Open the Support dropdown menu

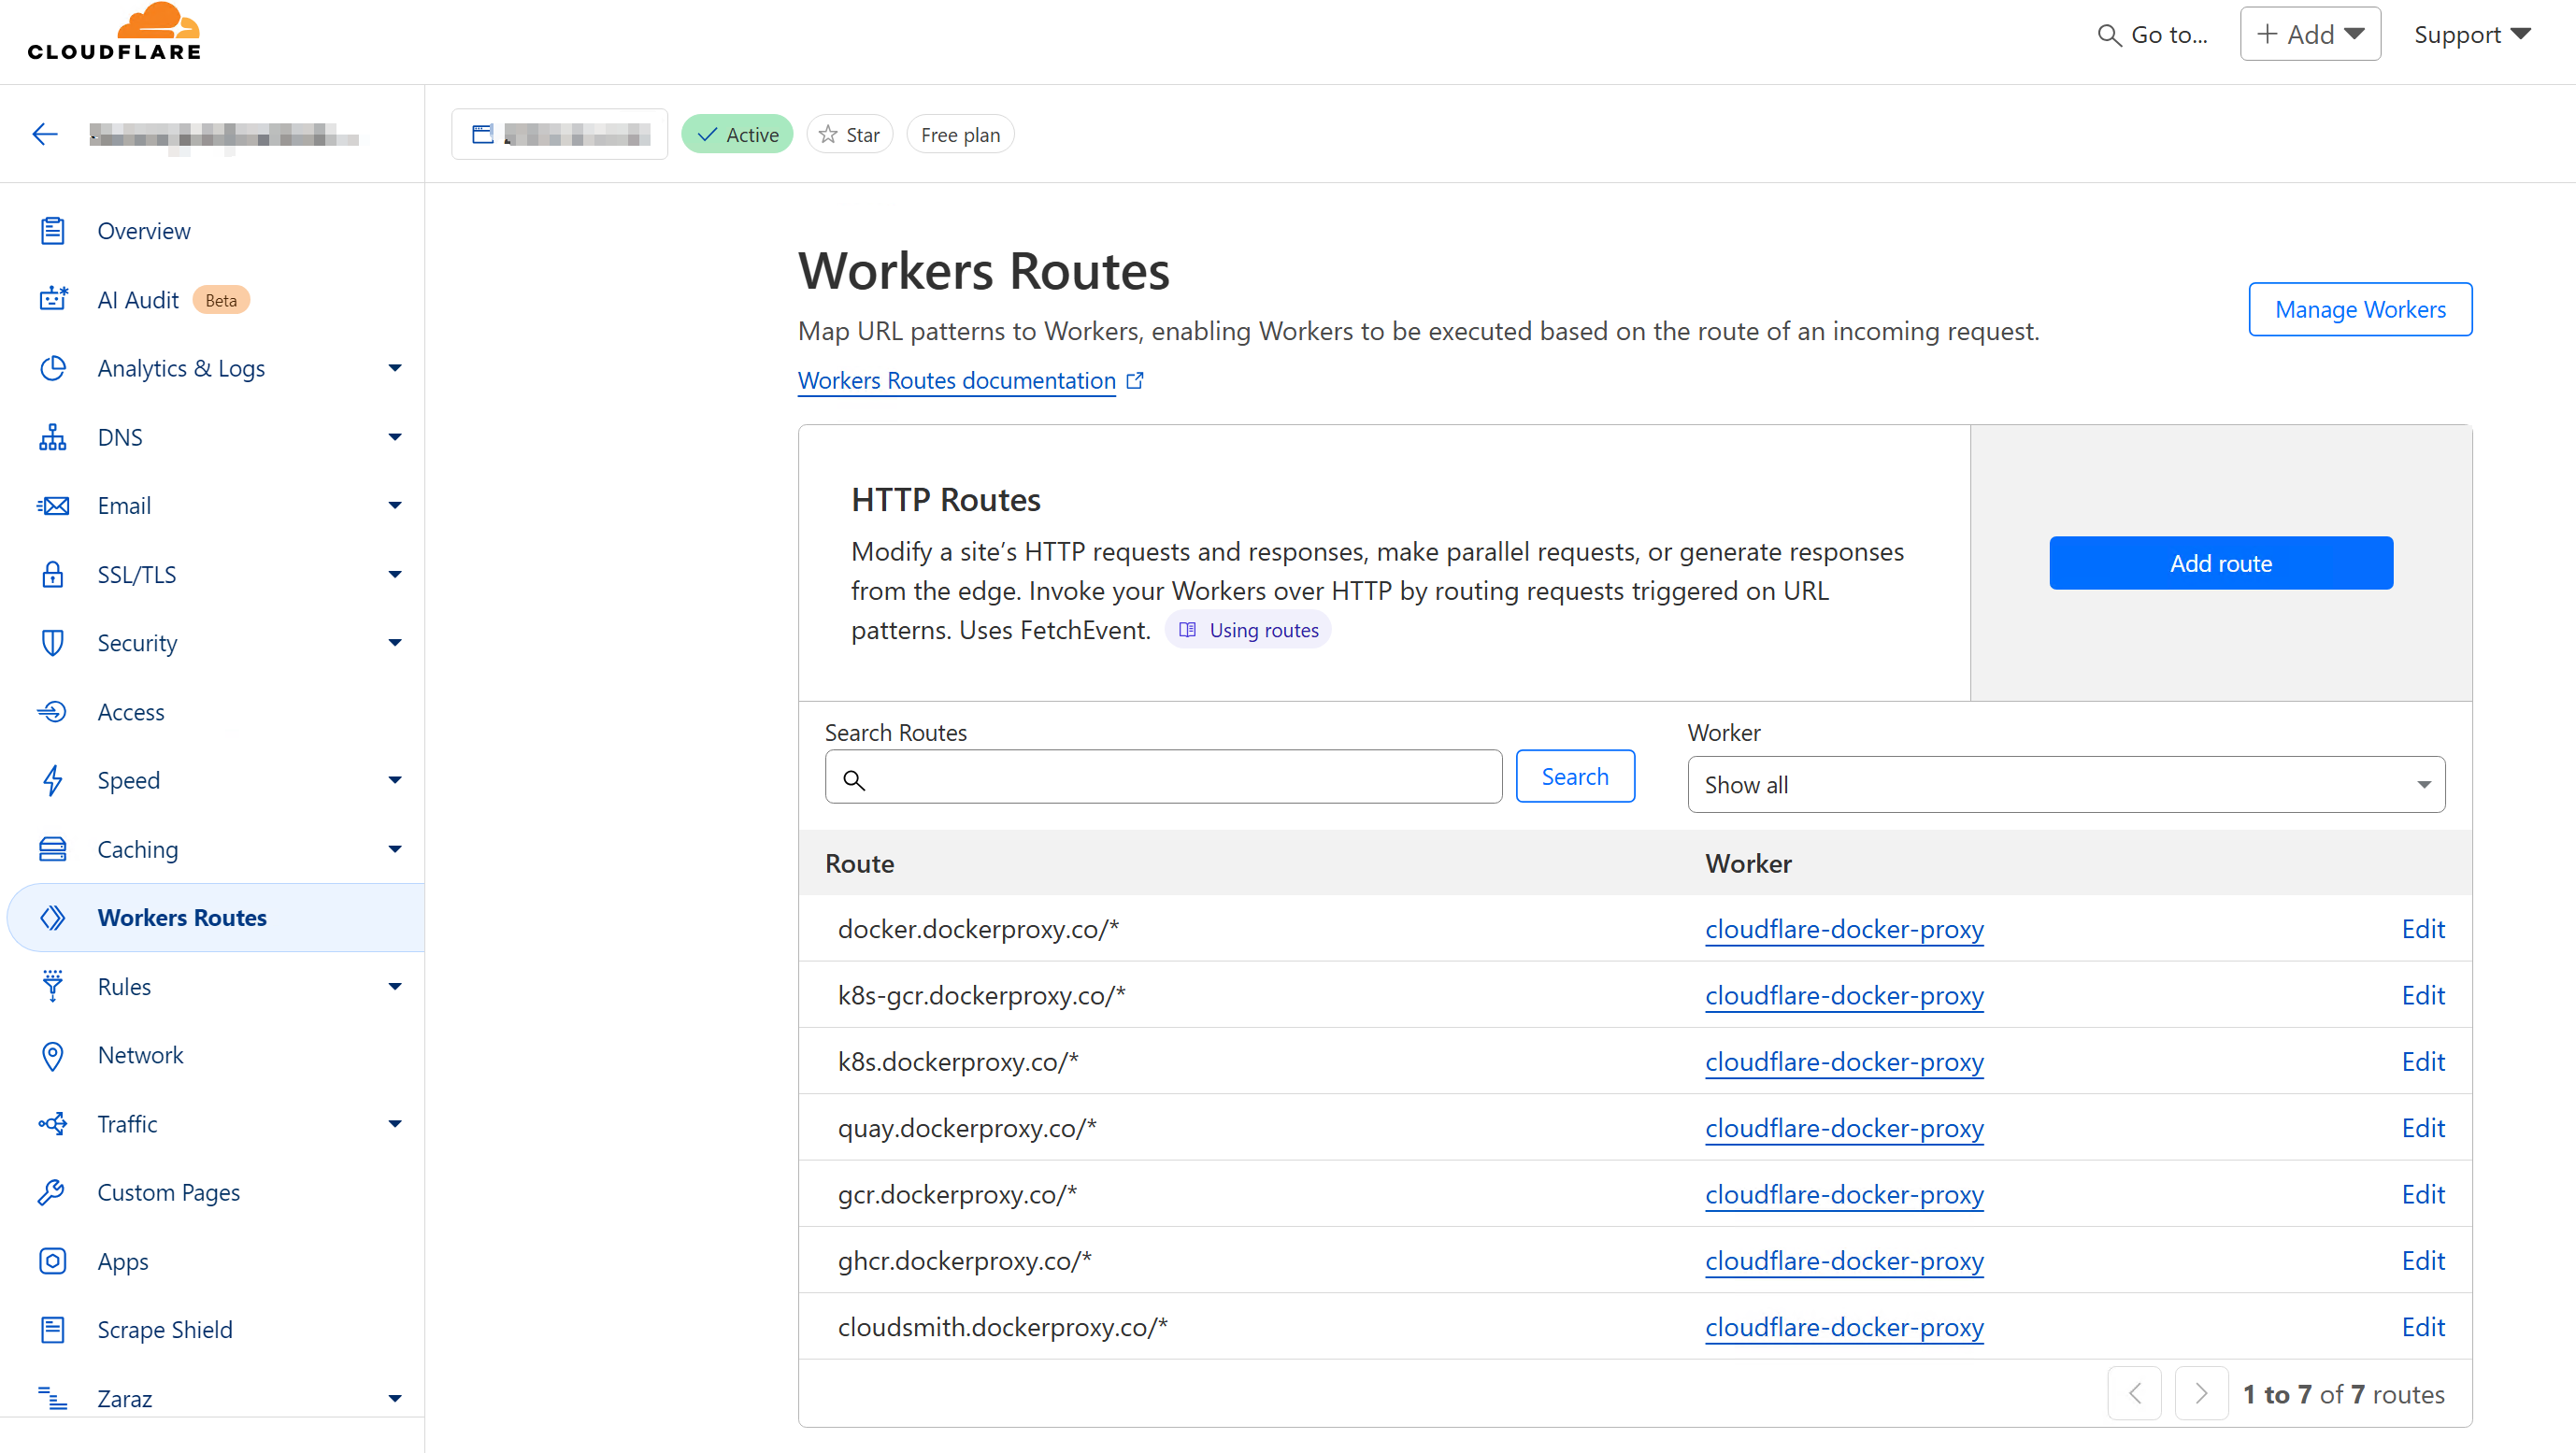pos(2472,34)
